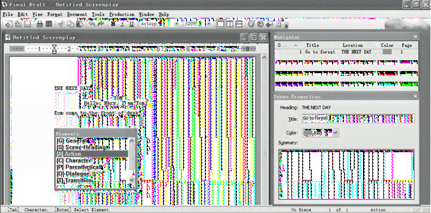
Task: Click the Summary text area
Action: coord(346,174)
